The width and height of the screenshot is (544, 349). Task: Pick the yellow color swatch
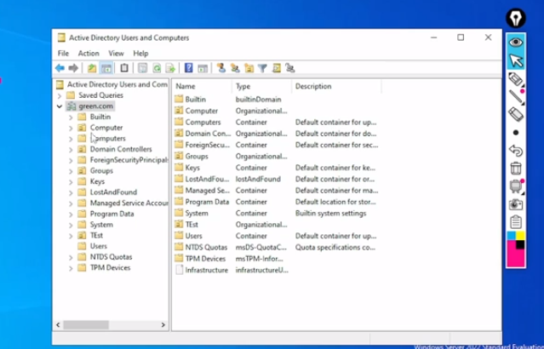[520, 236]
